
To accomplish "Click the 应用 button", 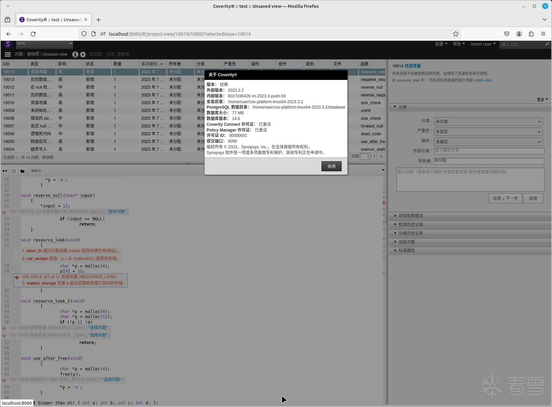I will point(533,198).
